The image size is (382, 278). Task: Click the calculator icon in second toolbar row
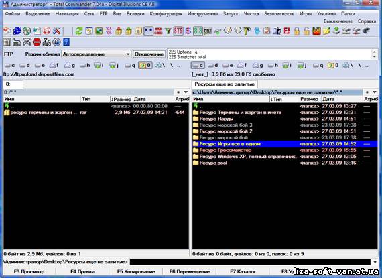click(x=7, y=42)
